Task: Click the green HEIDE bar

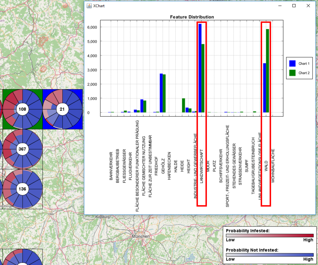Action: click(x=183, y=105)
